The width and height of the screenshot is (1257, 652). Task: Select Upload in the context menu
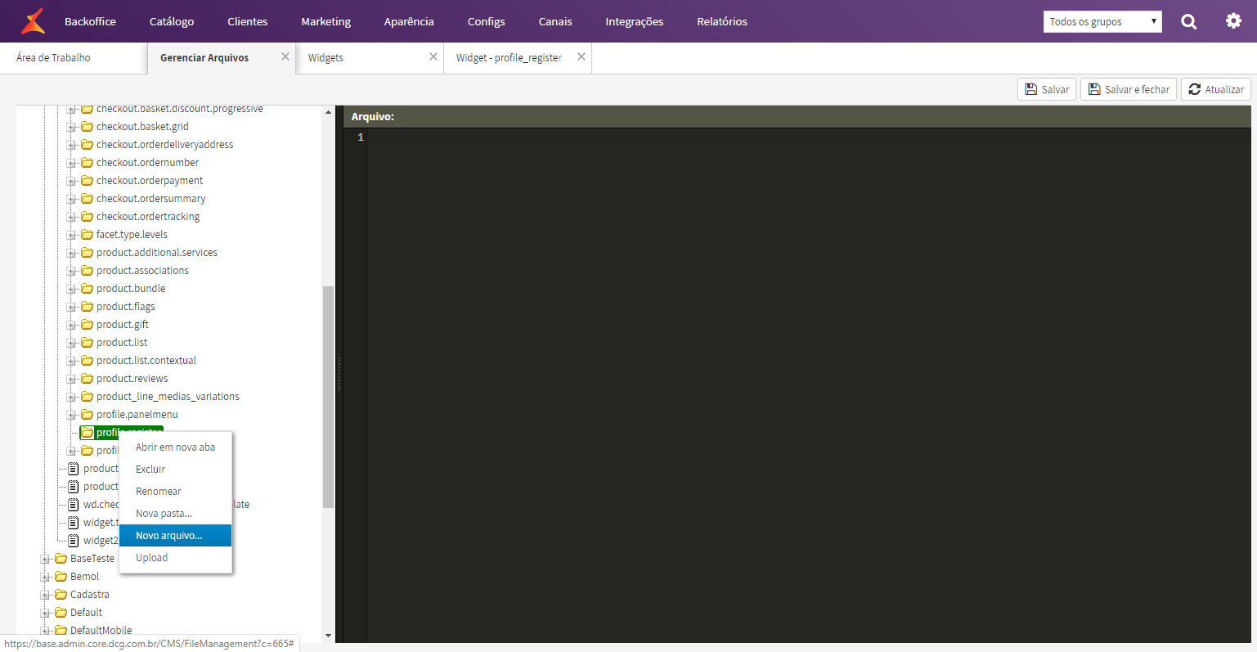coord(176,557)
